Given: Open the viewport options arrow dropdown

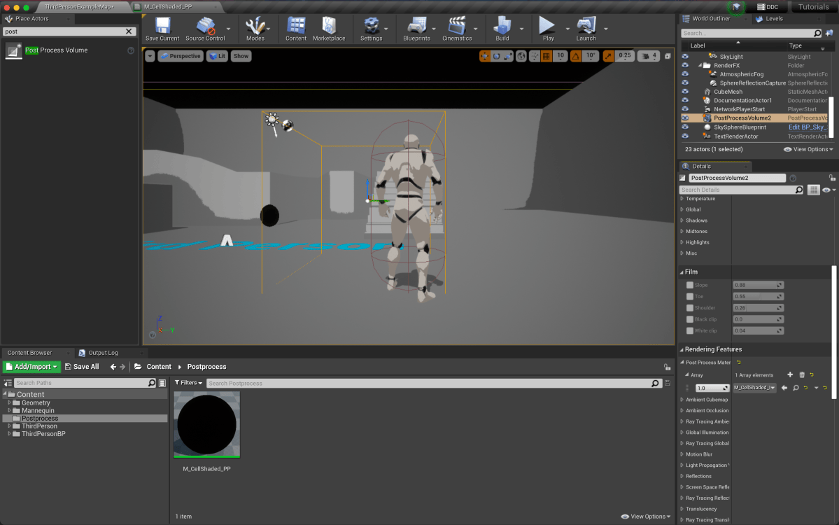Looking at the screenshot, I should pyautogui.click(x=150, y=56).
